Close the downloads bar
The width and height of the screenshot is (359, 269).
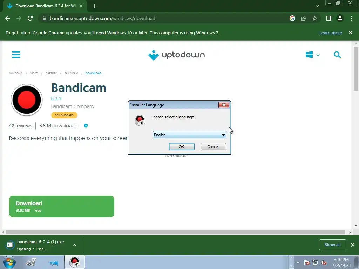coord(353,245)
